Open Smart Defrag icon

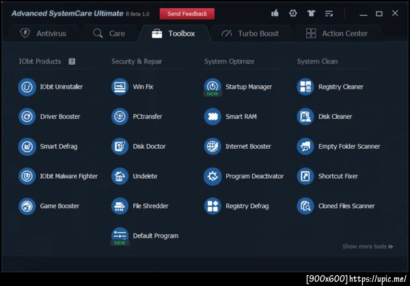(27, 147)
